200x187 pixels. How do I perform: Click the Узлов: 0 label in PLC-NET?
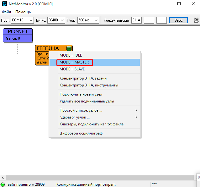pos(13,38)
